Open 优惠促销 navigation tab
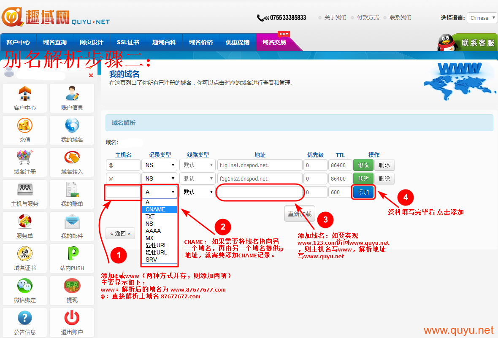This screenshot has width=498, height=338. pos(238,42)
